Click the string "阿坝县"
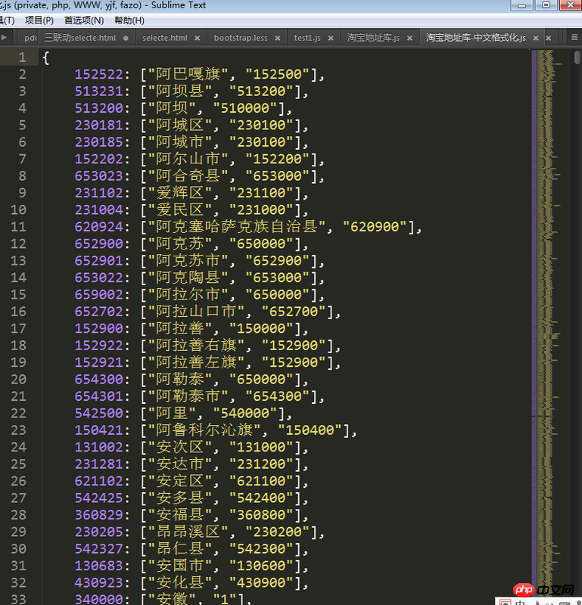The height and width of the screenshot is (605, 582). click(180, 91)
